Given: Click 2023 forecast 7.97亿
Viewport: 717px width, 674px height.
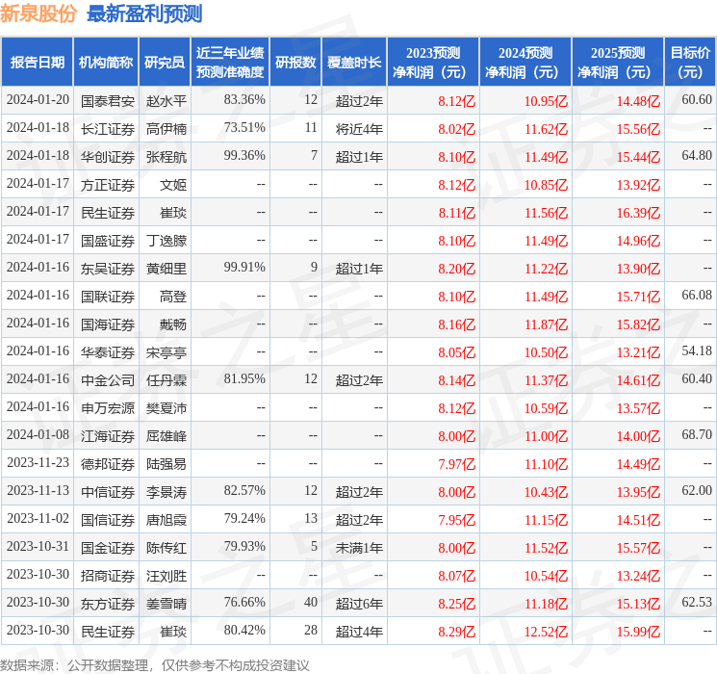Looking at the screenshot, I should click(457, 464).
